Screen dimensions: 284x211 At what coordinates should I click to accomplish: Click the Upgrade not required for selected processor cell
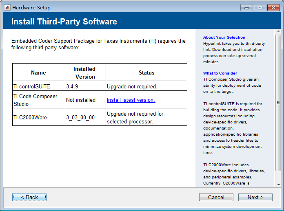point(146,117)
